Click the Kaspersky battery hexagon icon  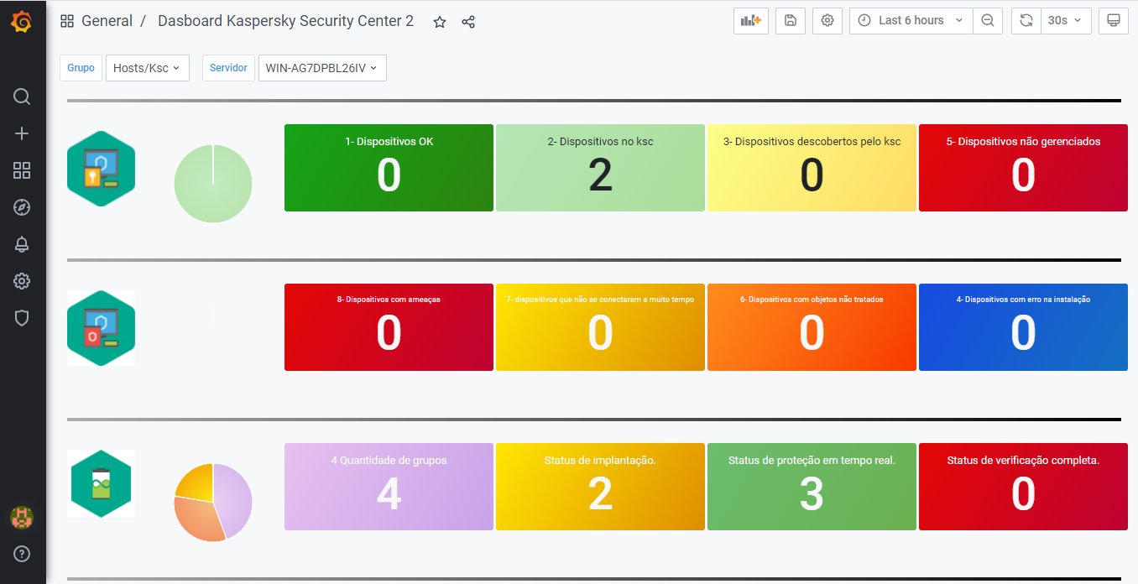pos(102,484)
